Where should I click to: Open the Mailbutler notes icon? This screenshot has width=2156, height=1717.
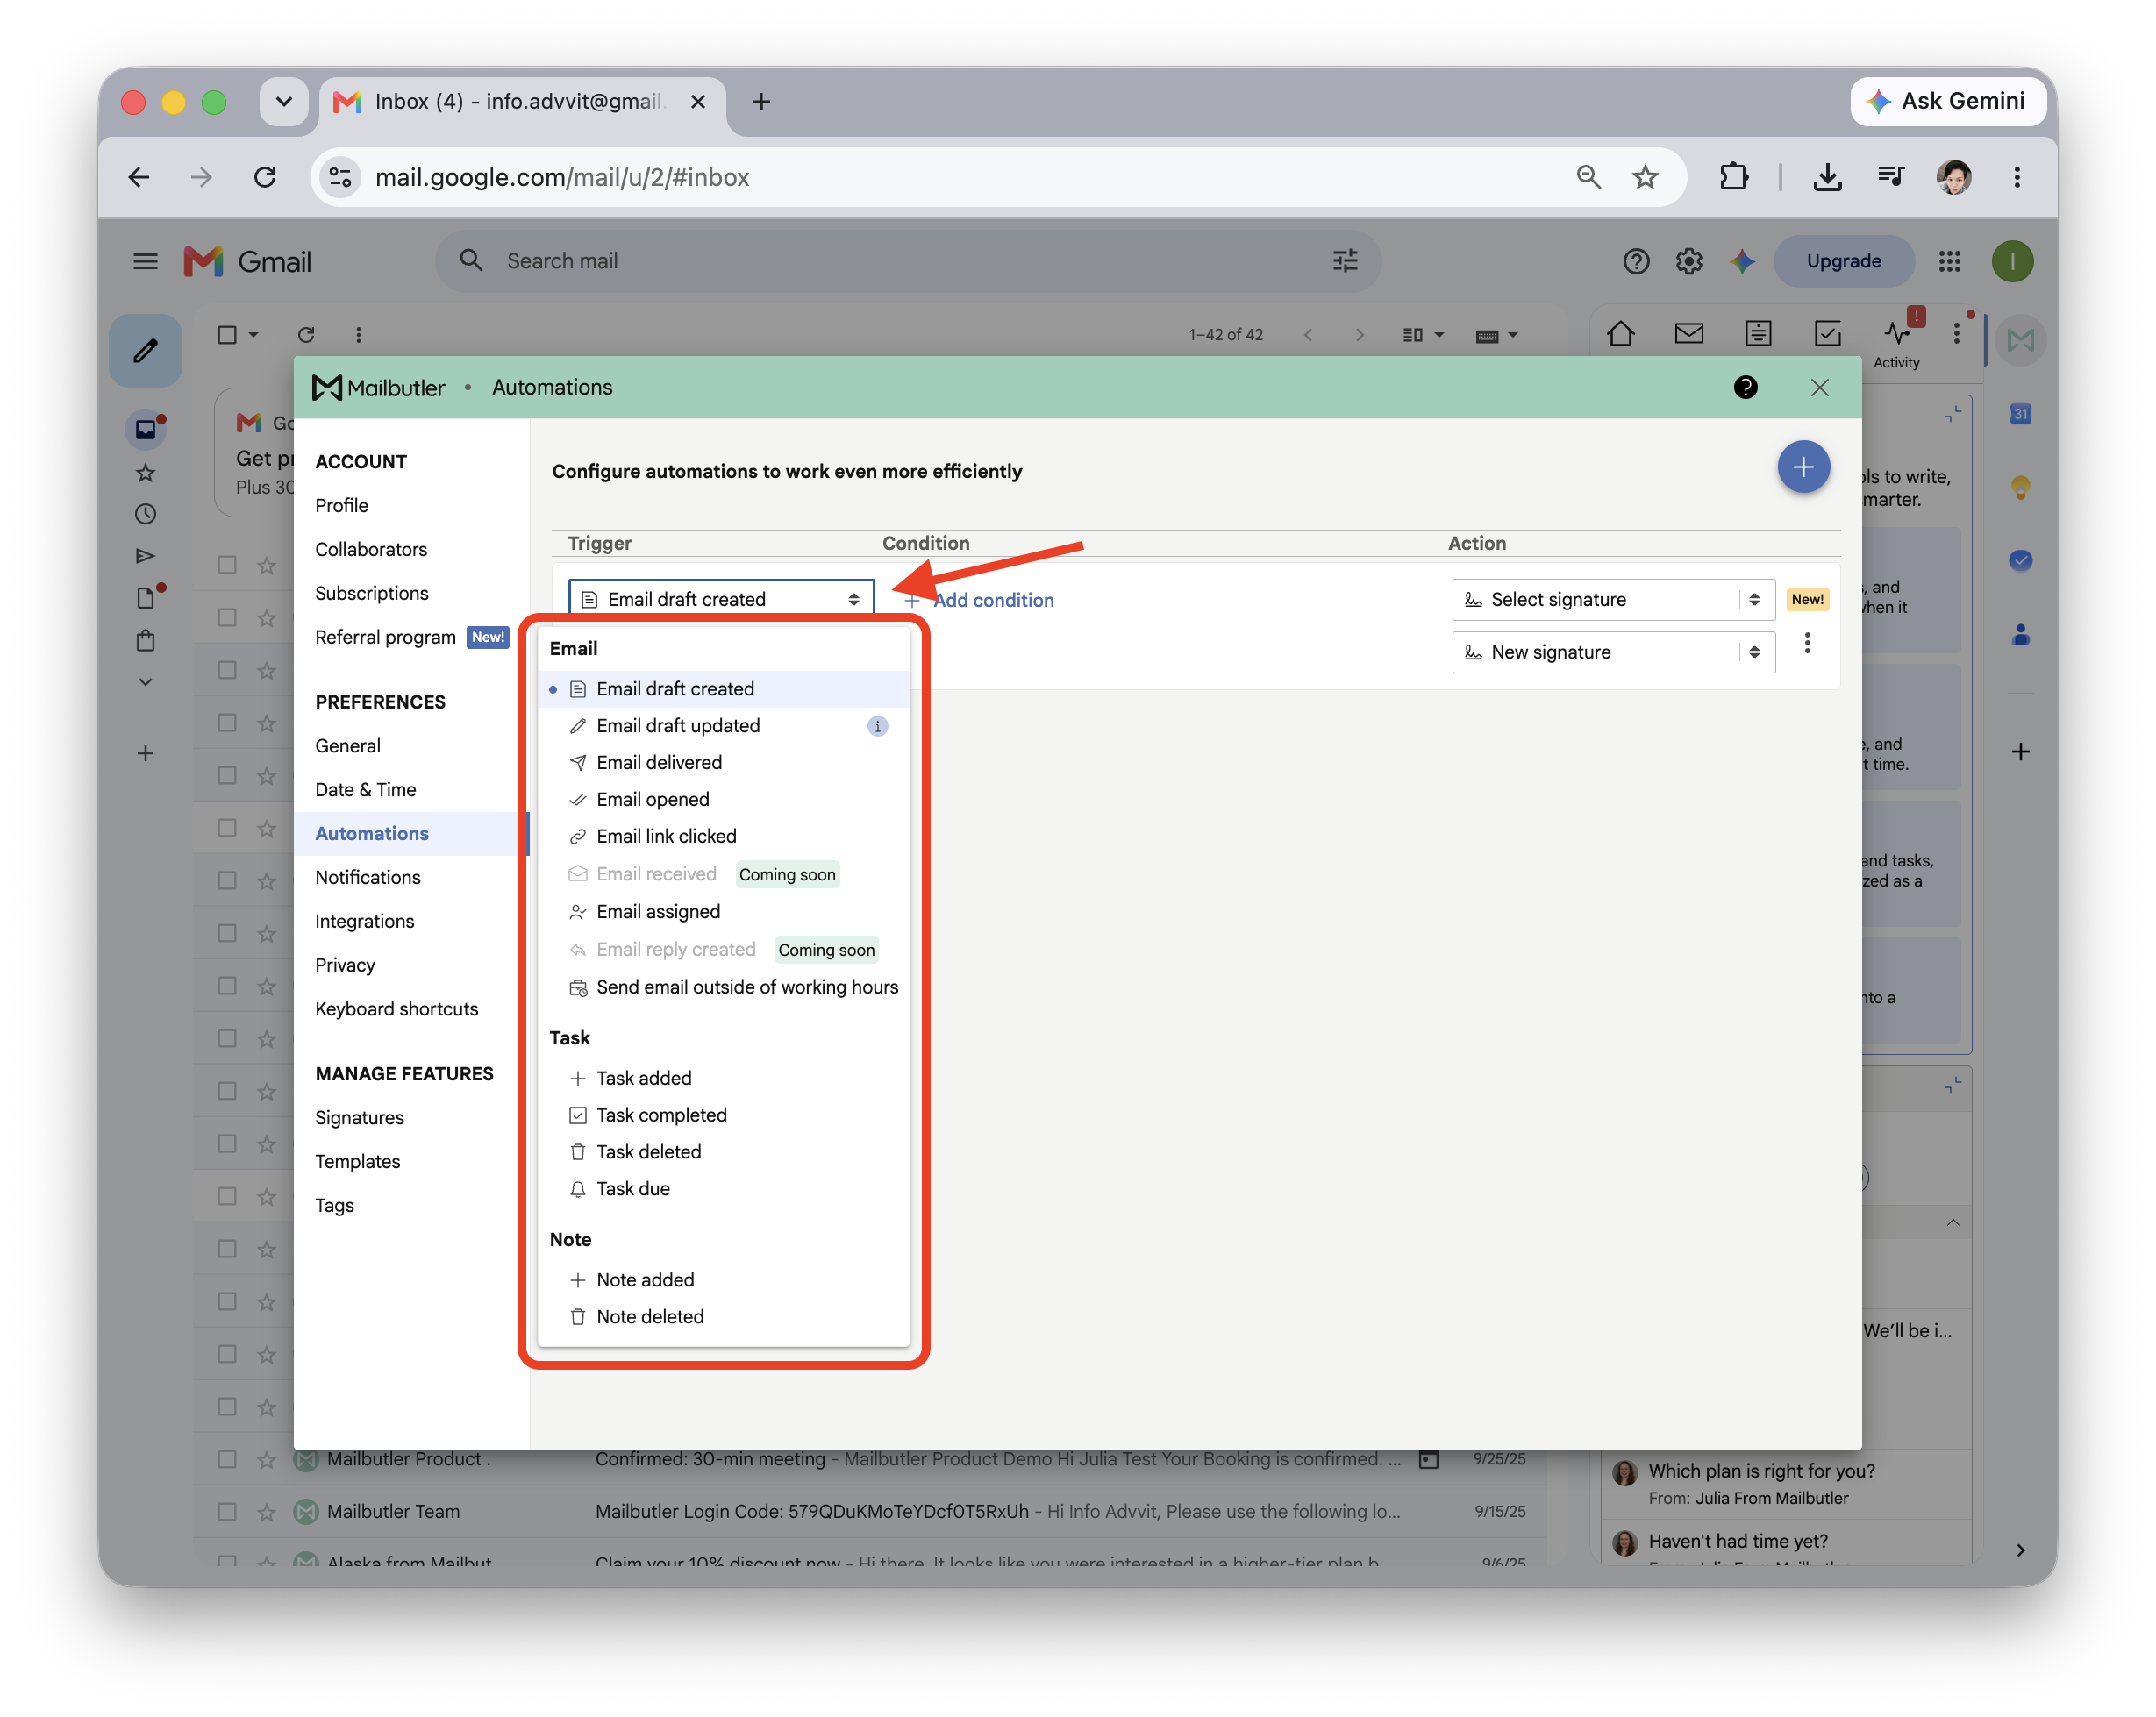pyautogui.click(x=1758, y=333)
